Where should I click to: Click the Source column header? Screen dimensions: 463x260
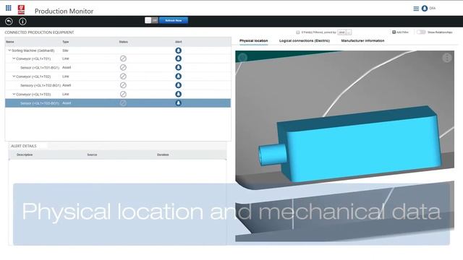click(x=92, y=155)
